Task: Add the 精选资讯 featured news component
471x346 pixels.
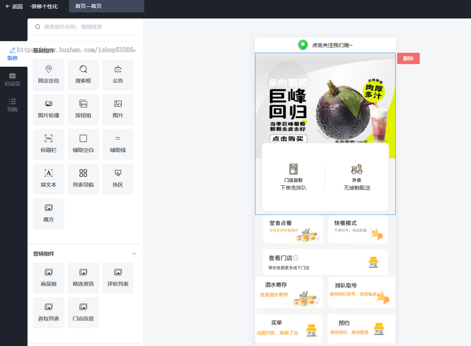Action: click(83, 278)
